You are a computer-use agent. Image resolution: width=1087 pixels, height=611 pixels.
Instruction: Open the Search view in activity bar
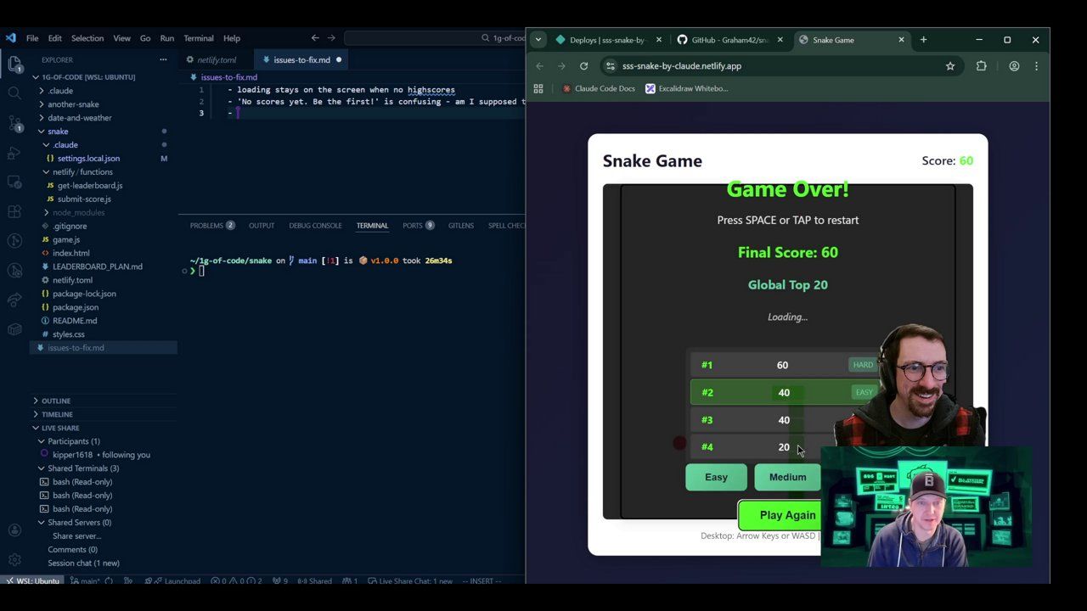click(x=14, y=93)
